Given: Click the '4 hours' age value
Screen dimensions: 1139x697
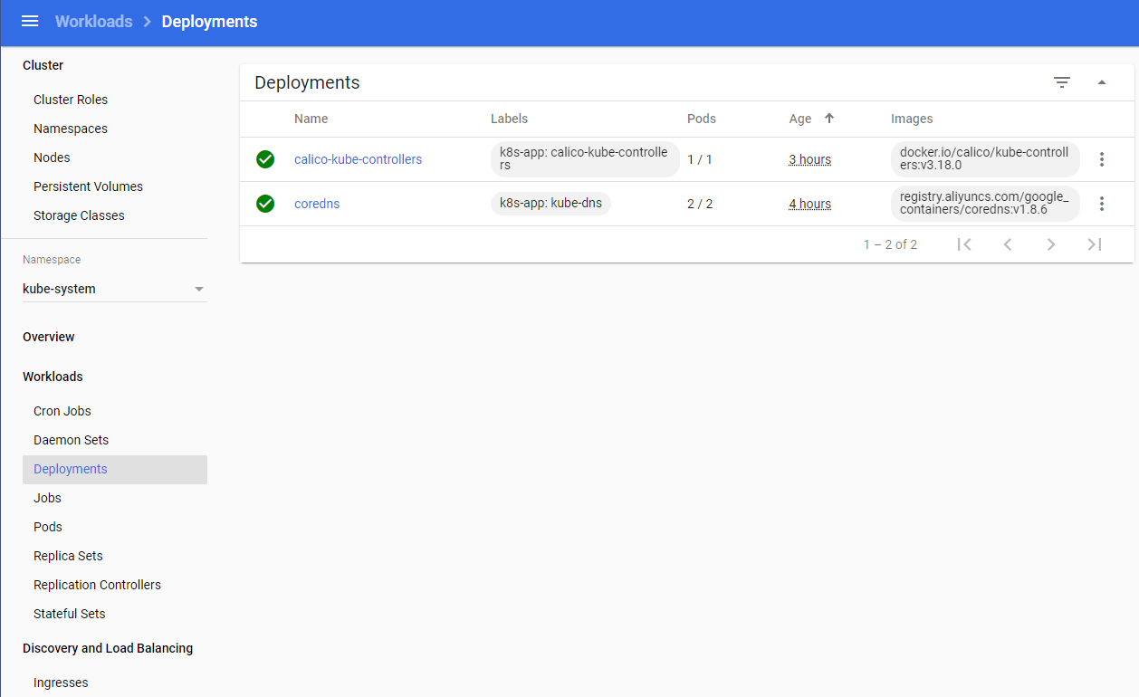Looking at the screenshot, I should pyautogui.click(x=809, y=204).
